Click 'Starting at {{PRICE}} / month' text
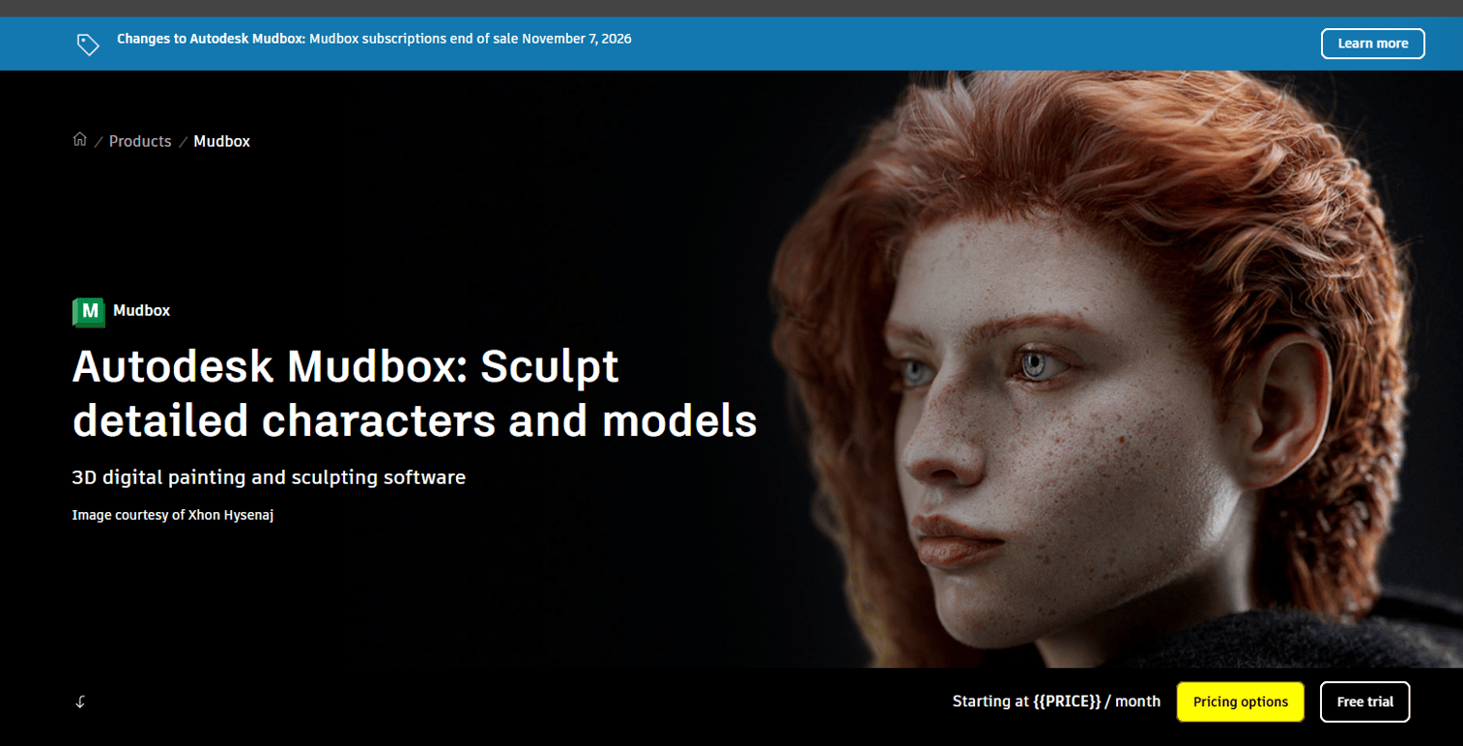Viewport: 1463px width, 746px height. 1056,702
